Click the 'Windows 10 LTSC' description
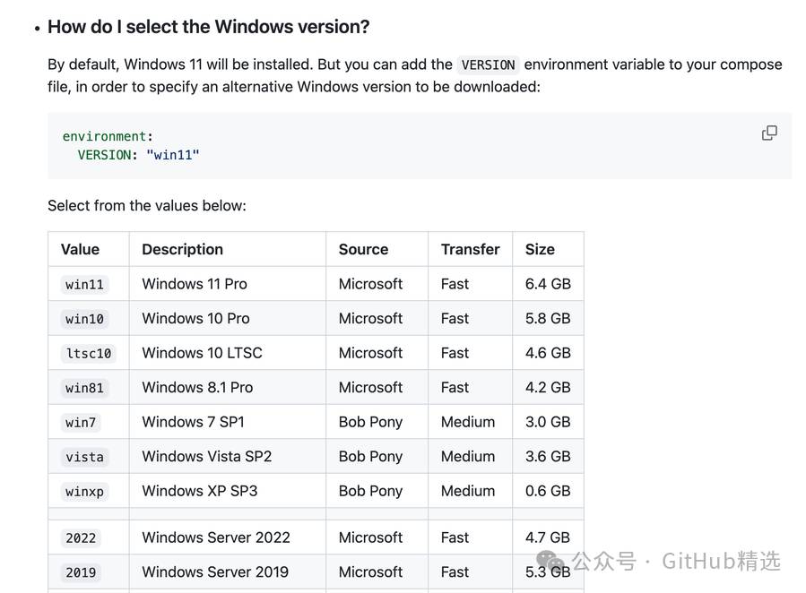This screenshot has height=593, width=806. point(202,353)
